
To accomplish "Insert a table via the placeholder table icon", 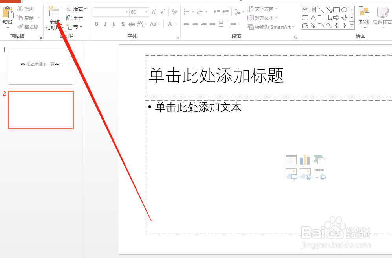I will (291, 159).
